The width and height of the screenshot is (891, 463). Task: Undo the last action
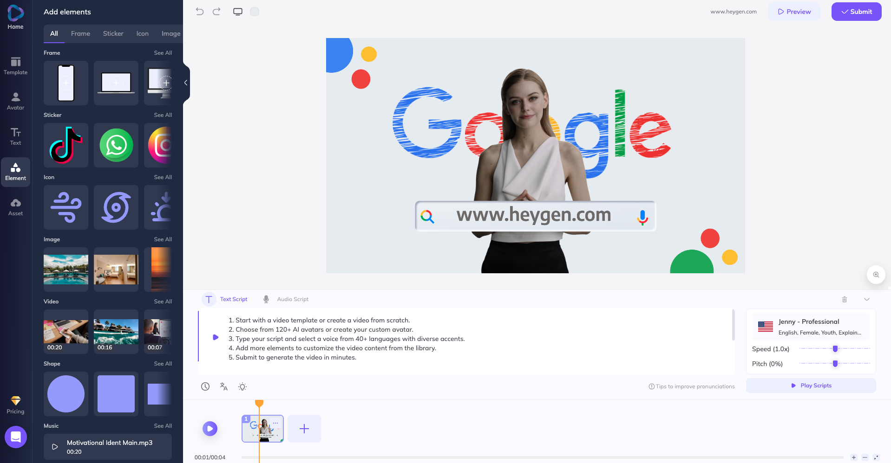tap(200, 12)
